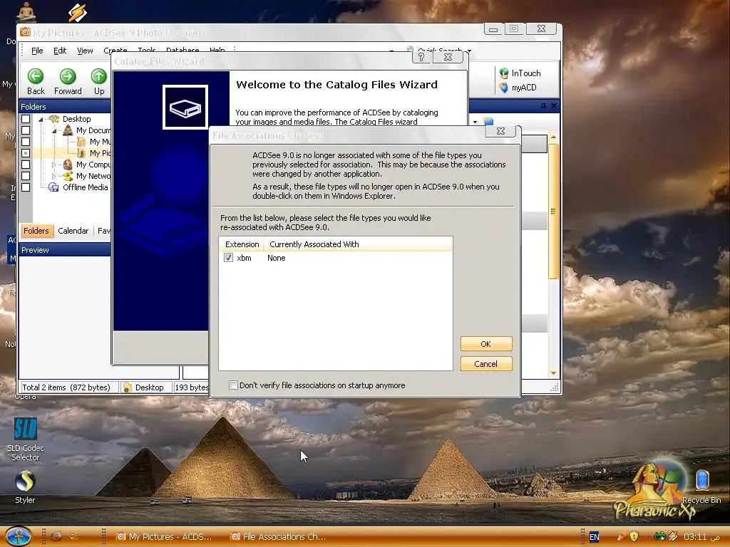Click the green Back arrow icon

pos(36,76)
